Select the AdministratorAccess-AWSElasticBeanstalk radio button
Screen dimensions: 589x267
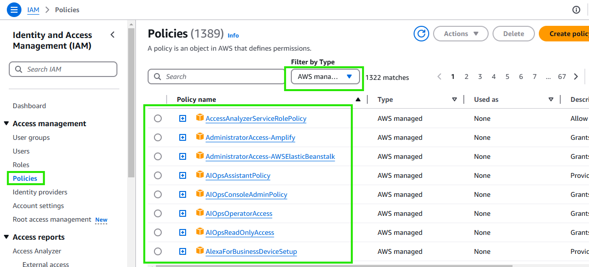pos(158,156)
